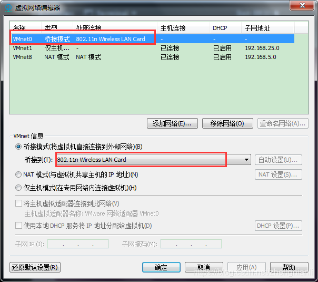Click the 子网掩码 input field
This screenshot has width=318, height=282.
[191, 244]
